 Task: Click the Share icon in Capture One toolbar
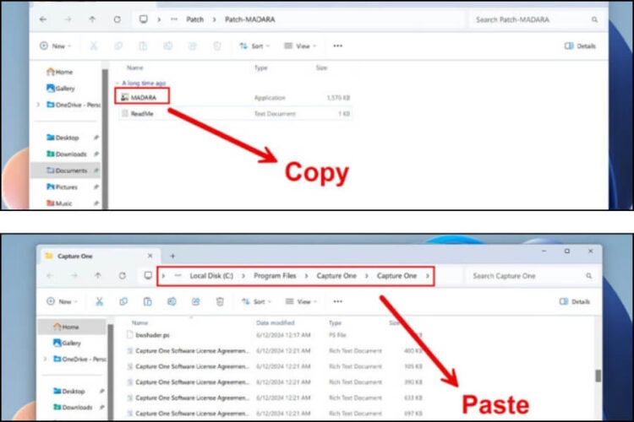pos(196,301)
